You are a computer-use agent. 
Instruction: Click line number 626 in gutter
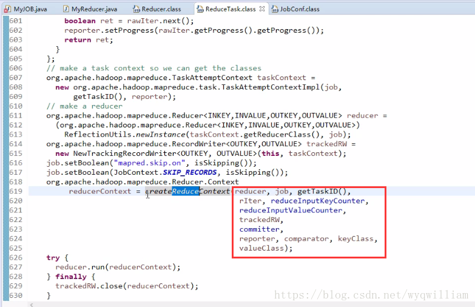tap(16, 258)
